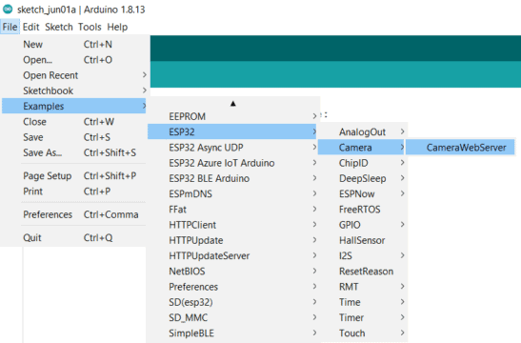Expand ESPNow ESP32 examples
521x343 pixels.
pyautogui.click(x=362, y=193)
